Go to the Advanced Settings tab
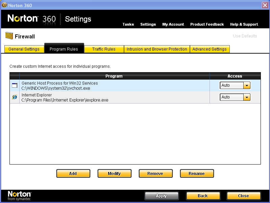 pyautogui.click(x=210, y=49)
